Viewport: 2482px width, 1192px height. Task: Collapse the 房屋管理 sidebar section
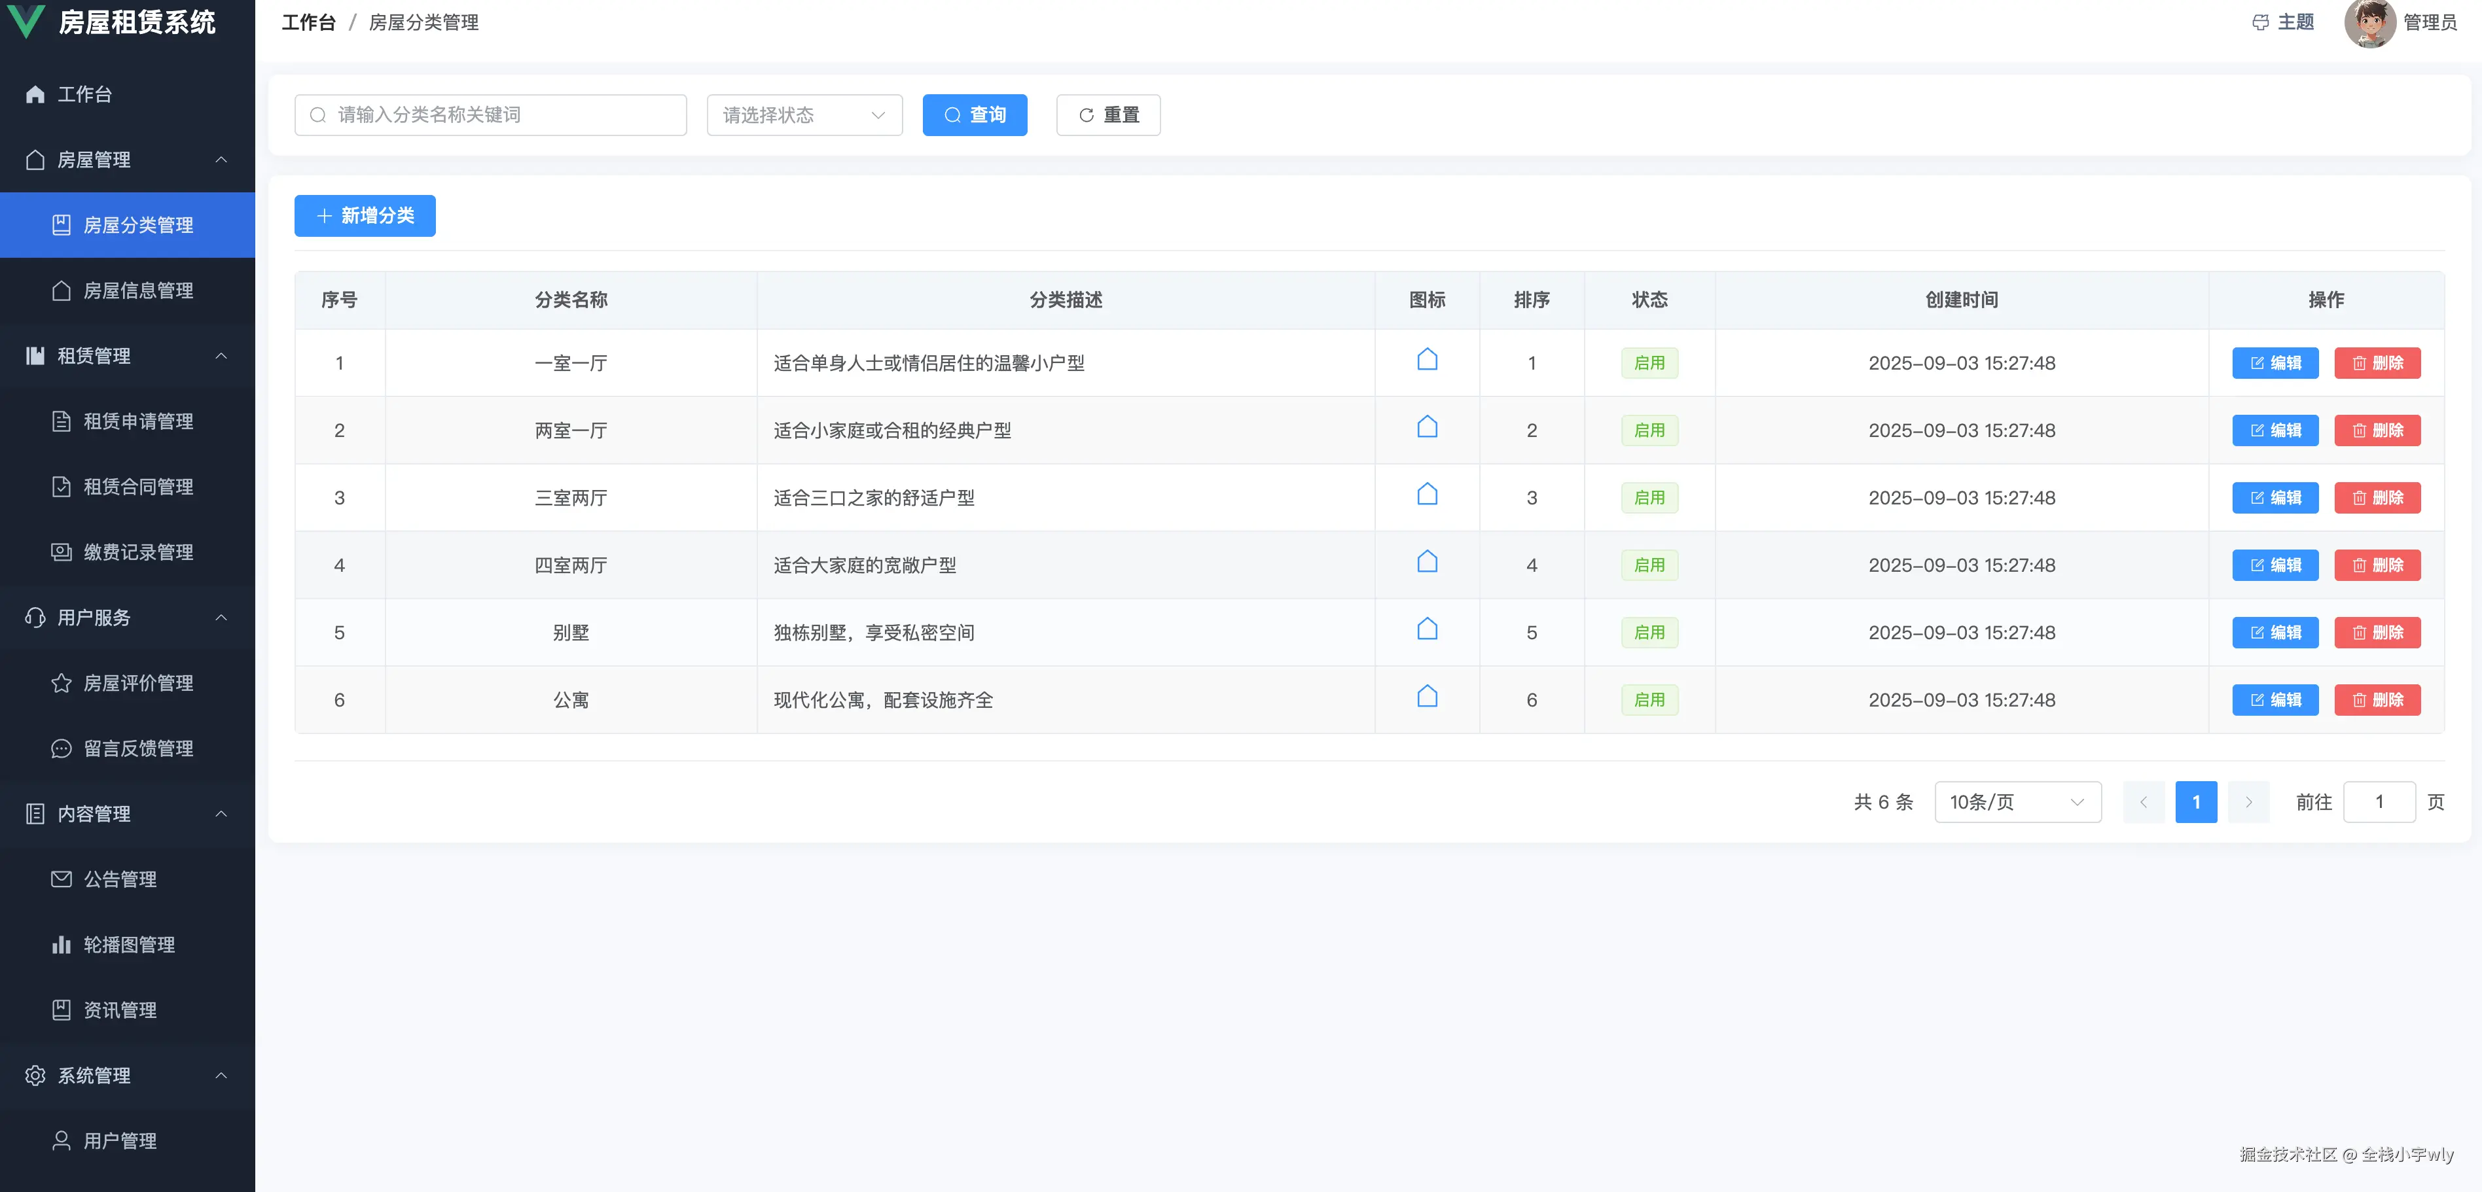point(127,160)
